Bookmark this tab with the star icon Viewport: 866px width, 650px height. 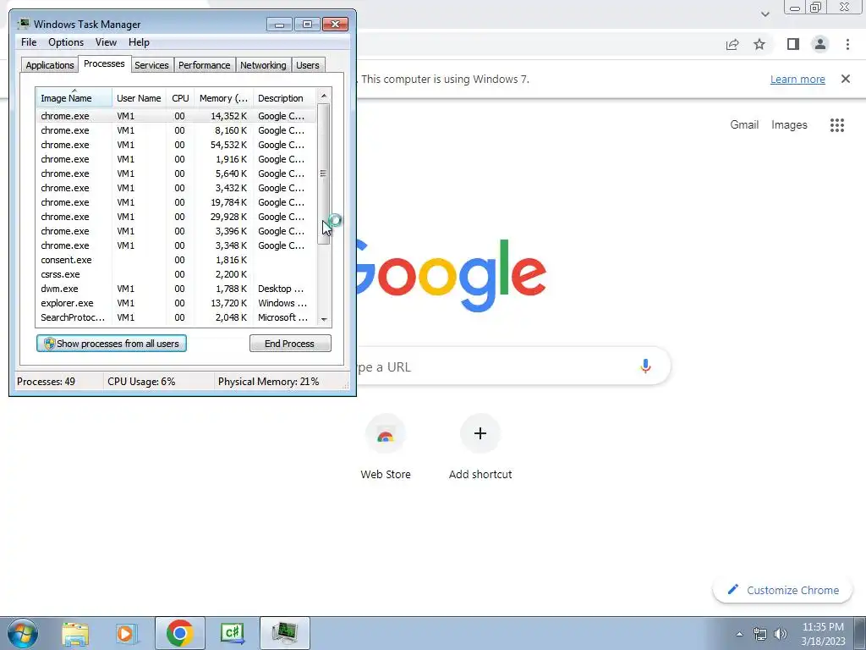[759, 44]
